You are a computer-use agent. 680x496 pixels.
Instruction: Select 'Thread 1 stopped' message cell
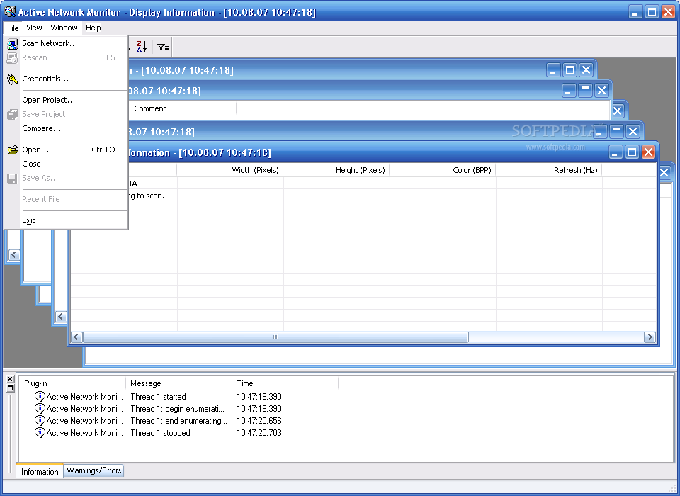coord(161,433)
